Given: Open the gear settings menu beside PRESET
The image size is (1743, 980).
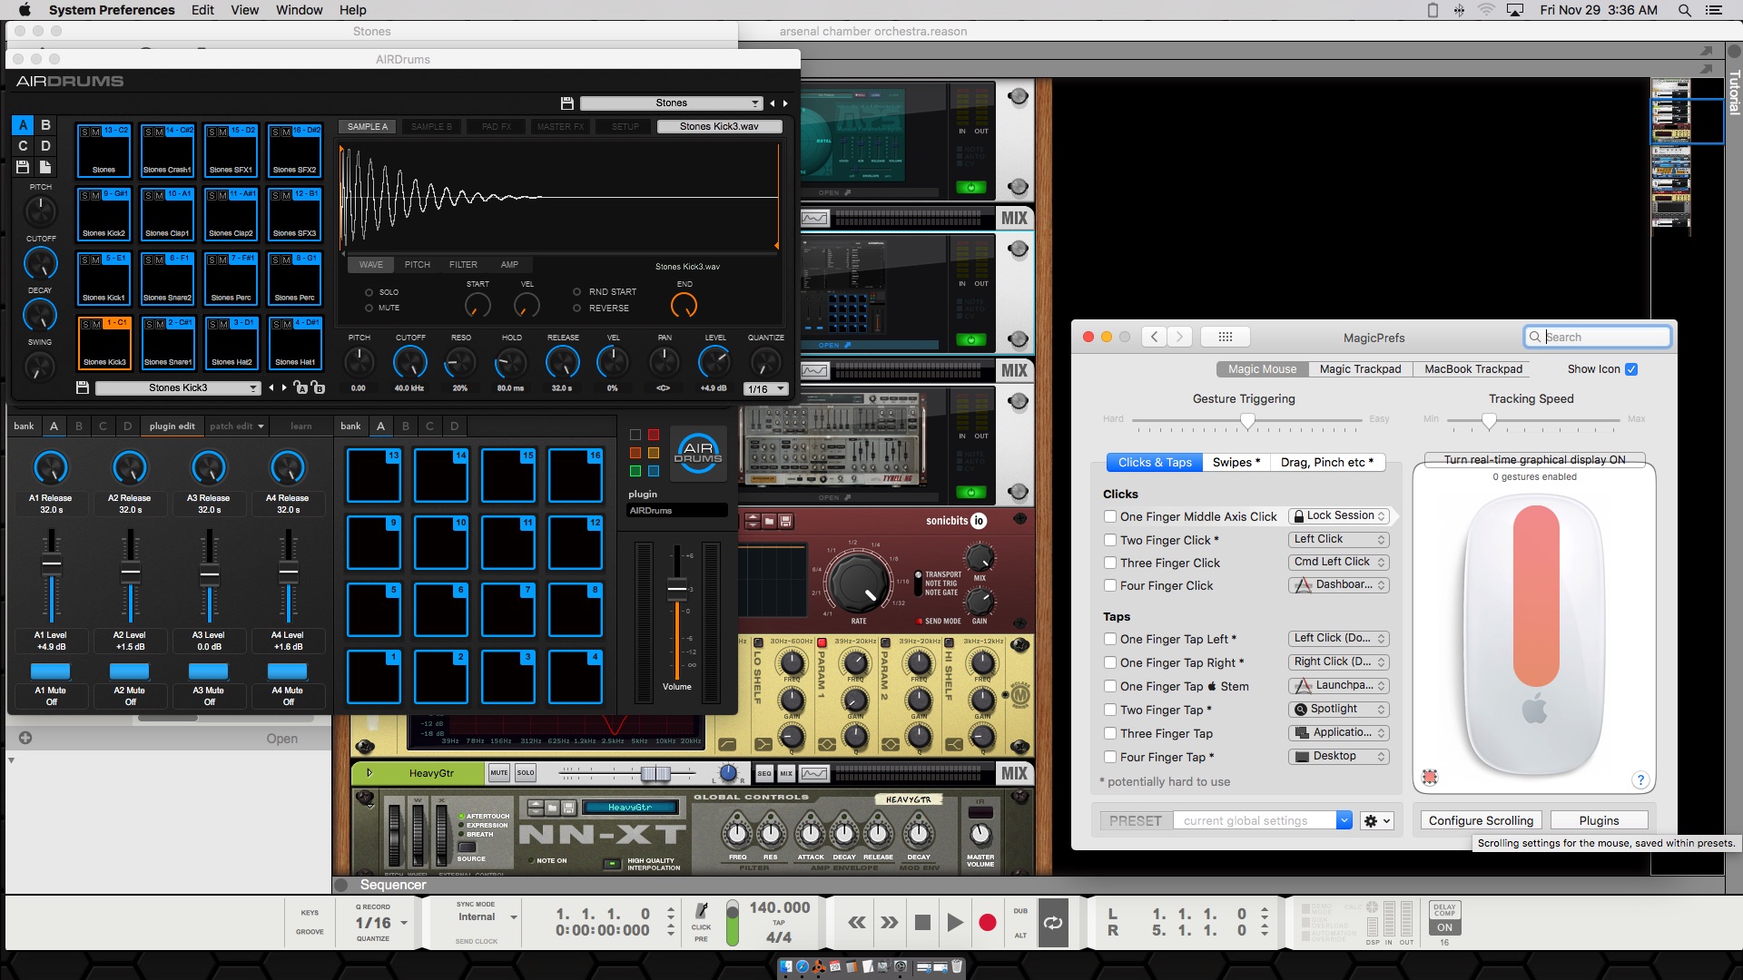Looking at the screenshot, I should 1376,820.
